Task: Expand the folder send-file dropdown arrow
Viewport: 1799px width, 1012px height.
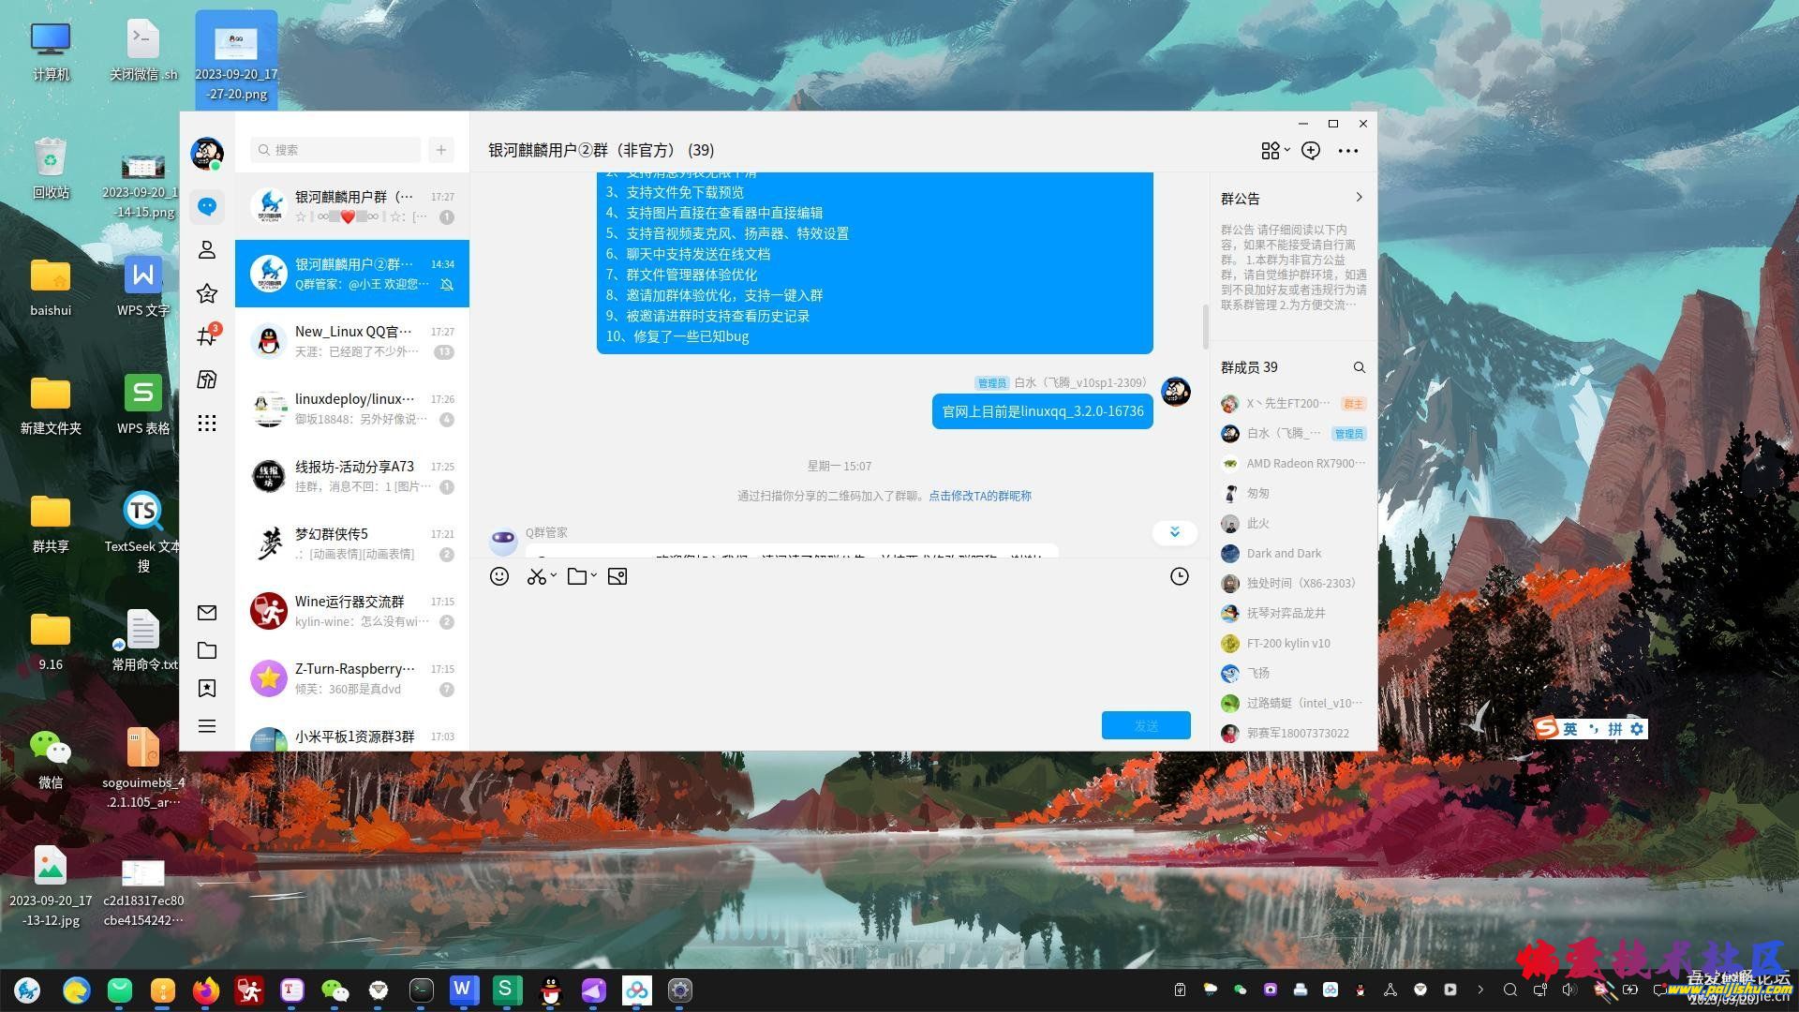Action: click(594, 576)
